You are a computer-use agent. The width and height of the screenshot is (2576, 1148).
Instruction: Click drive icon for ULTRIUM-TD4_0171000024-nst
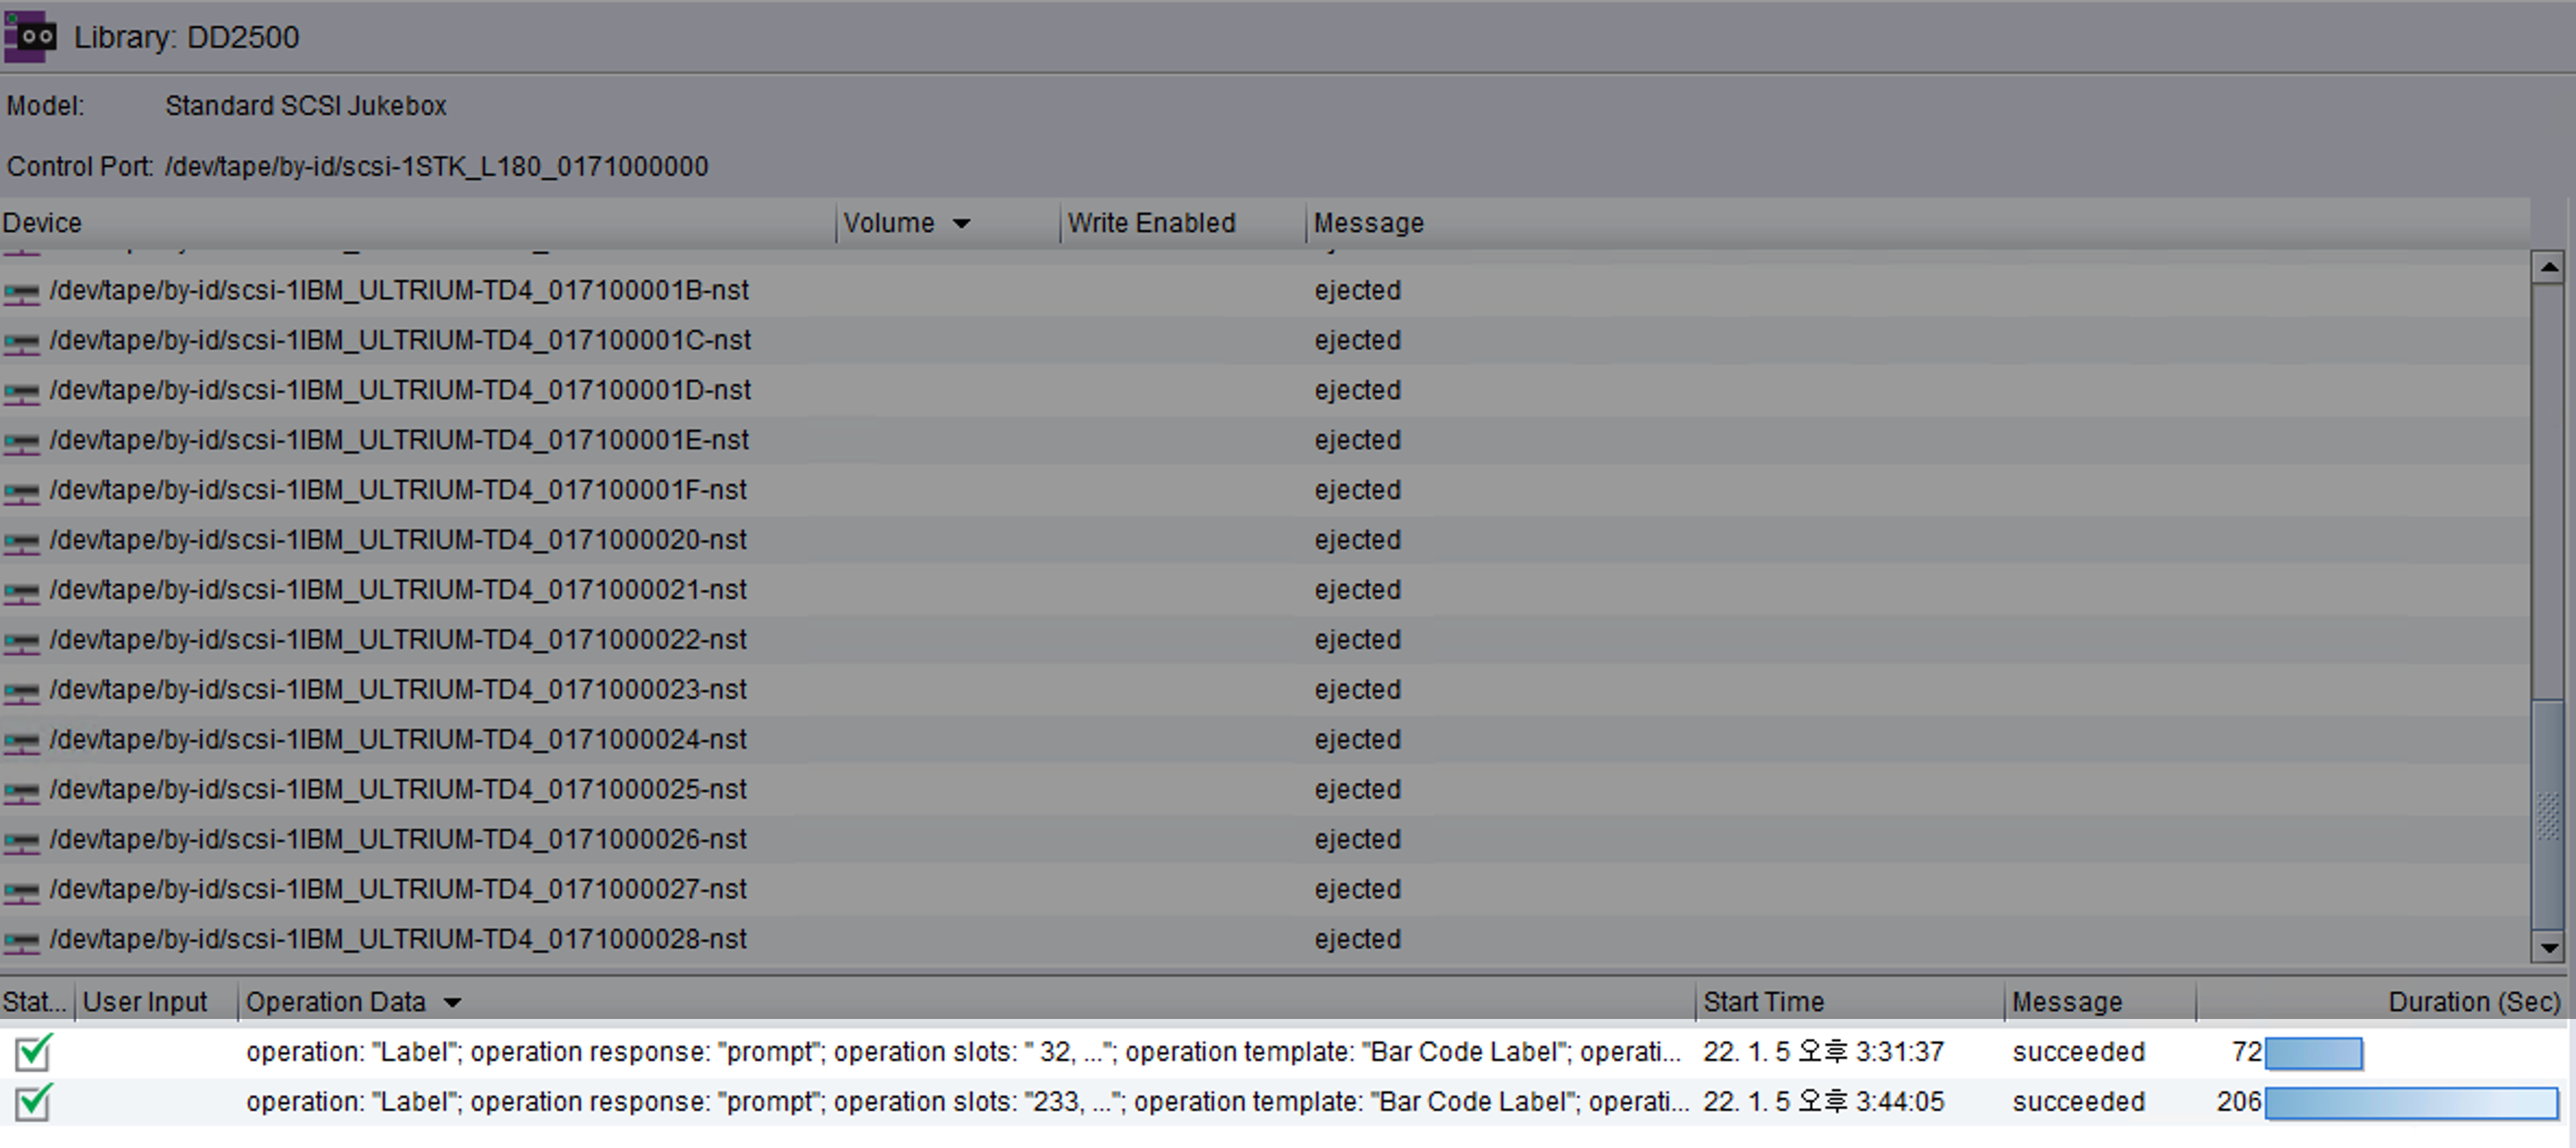tap(21, 741)
